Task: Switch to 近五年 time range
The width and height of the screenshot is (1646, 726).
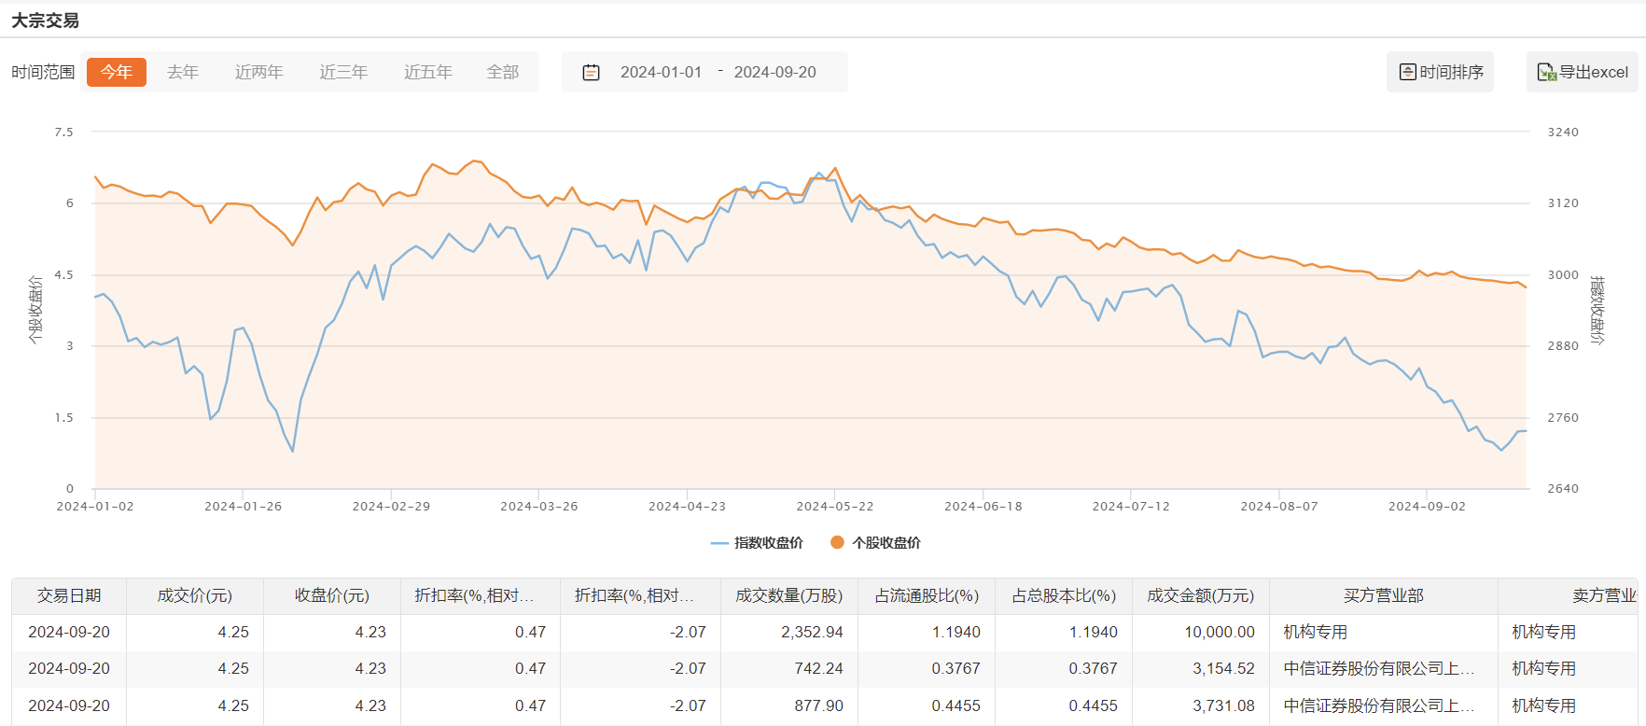Action: [x=428, y=72]
